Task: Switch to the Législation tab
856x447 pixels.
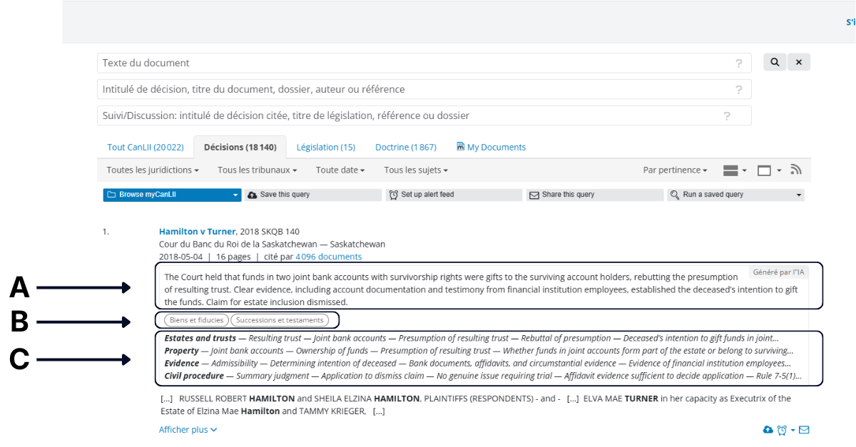Action: [x=325, y=148]
